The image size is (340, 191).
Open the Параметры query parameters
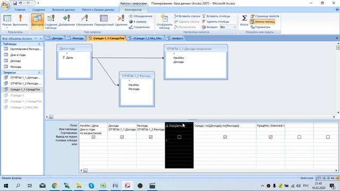click(x=260, y=27)
